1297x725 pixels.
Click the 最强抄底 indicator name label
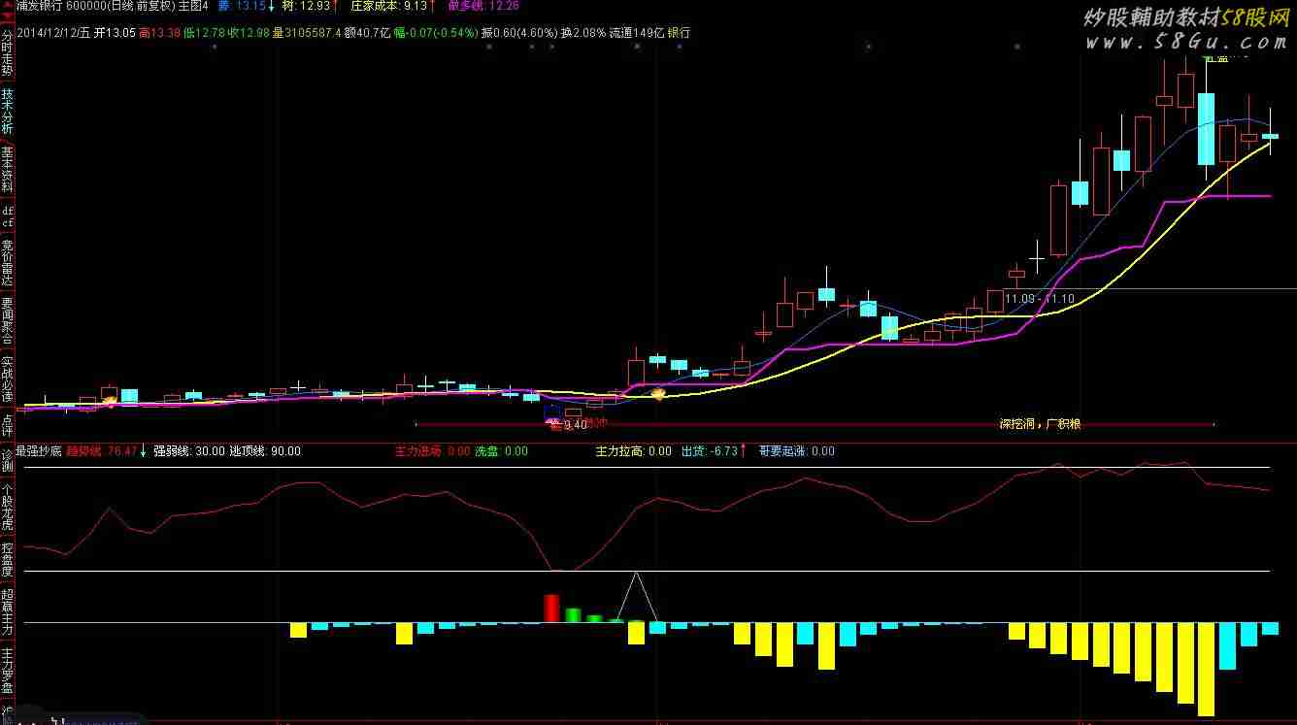point(39,451)
